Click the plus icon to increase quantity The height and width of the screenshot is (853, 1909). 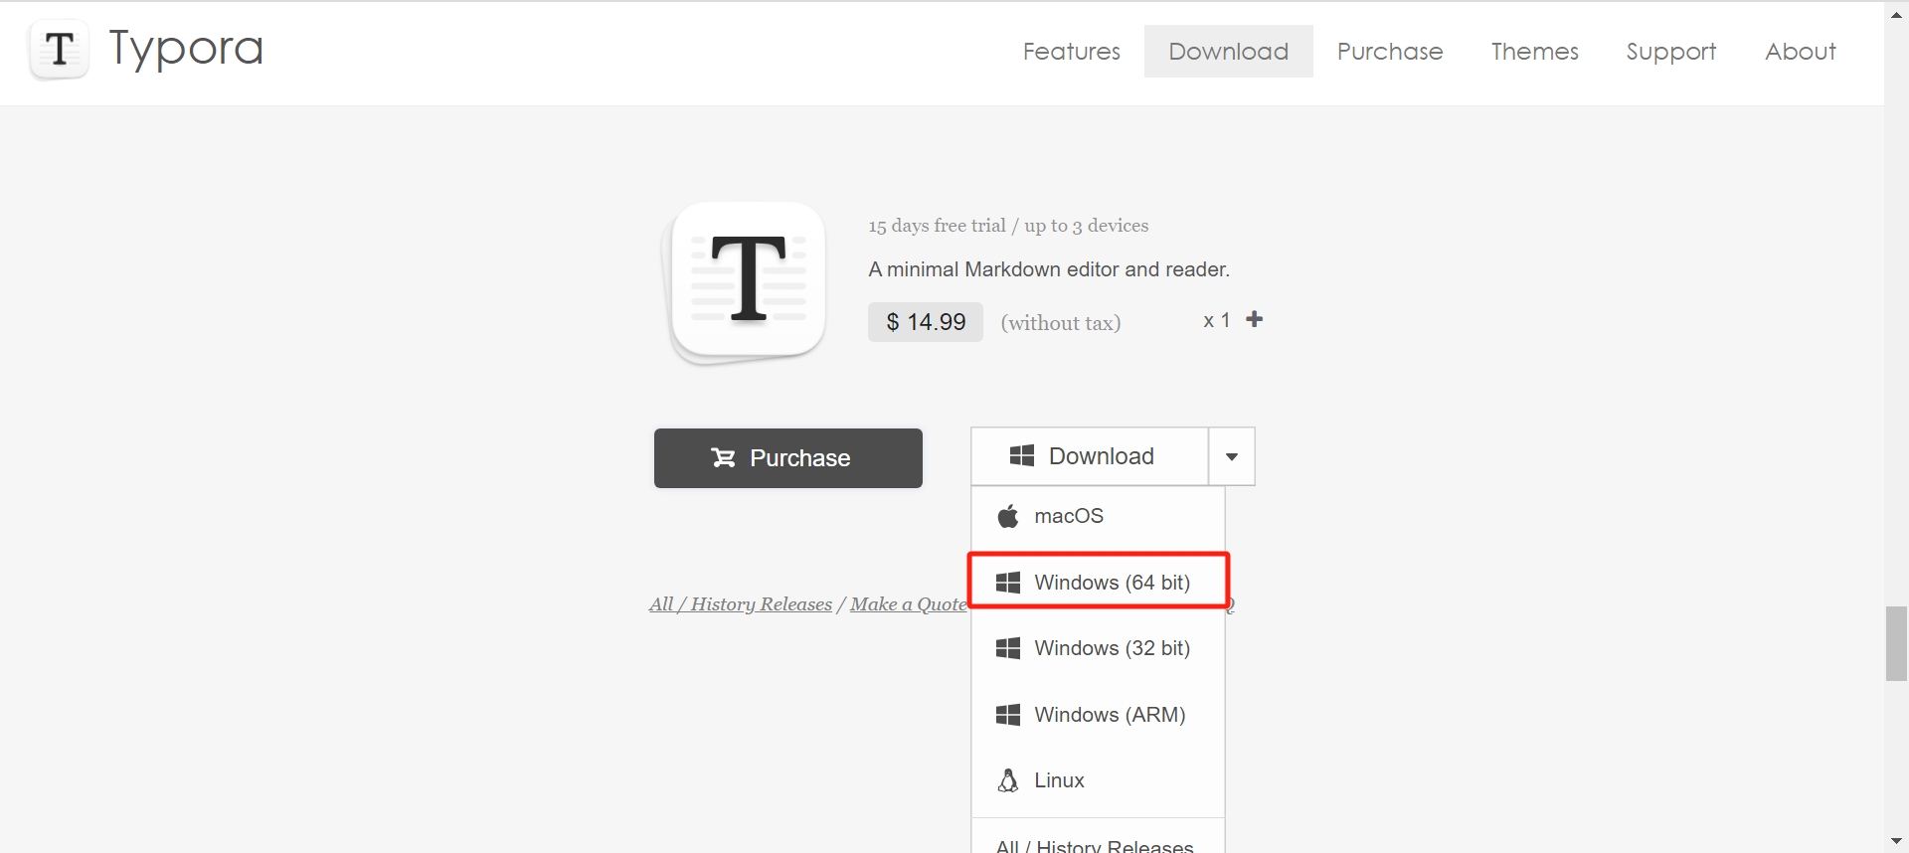tap(1255, 319)
